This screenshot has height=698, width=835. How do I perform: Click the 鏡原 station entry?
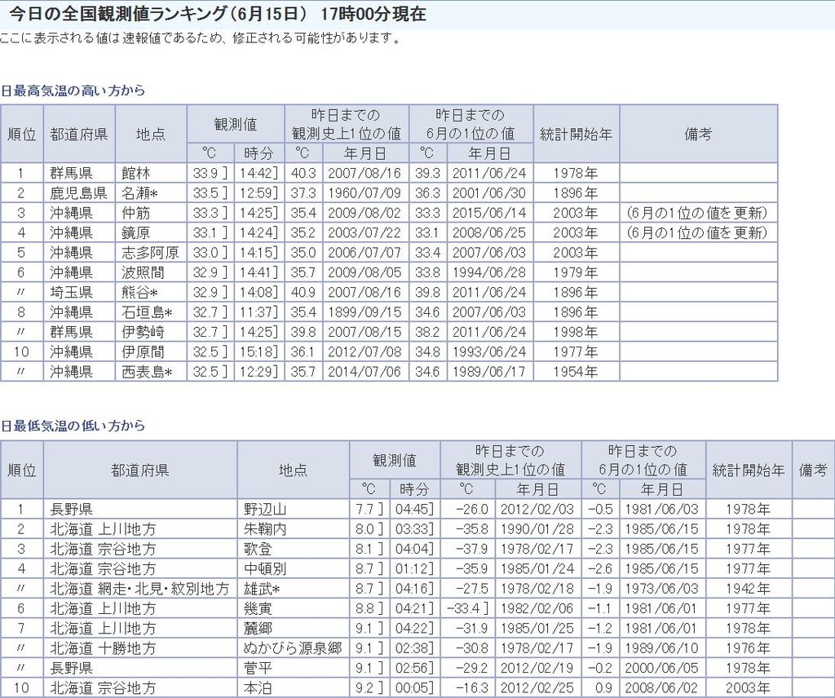[x=136, y=233]
